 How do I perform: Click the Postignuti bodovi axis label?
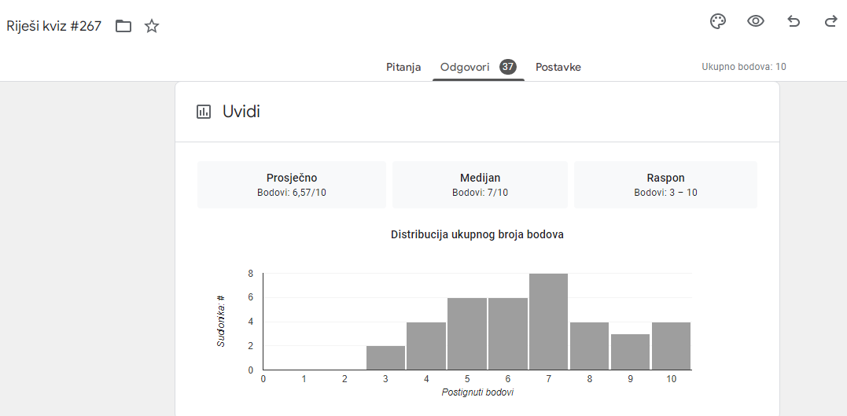point(477,392)
